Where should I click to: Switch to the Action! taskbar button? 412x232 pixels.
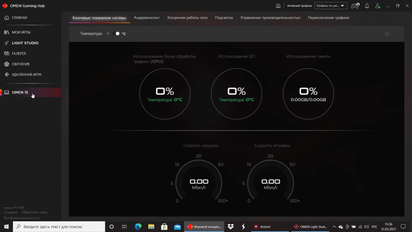[x=270, y=227]
